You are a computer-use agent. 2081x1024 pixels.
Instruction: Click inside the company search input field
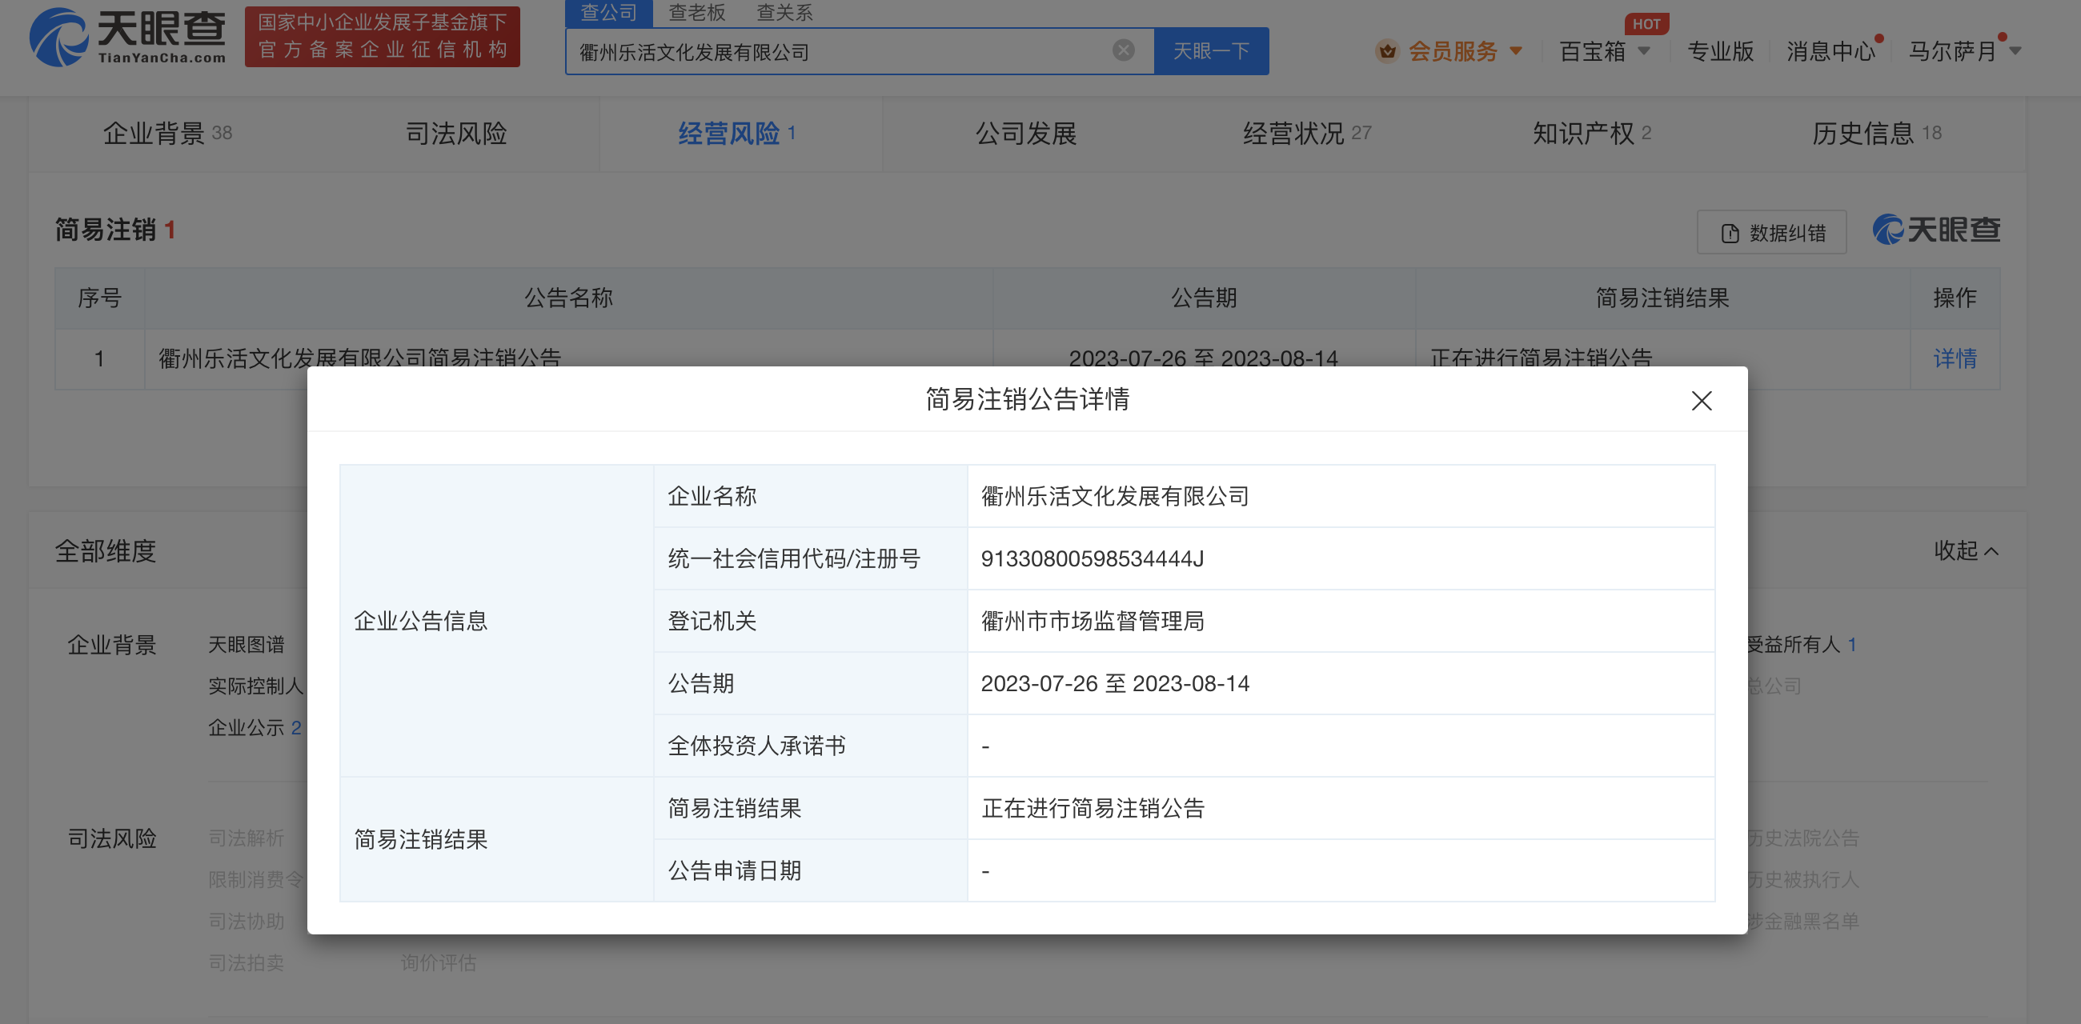tap(808, 50)
